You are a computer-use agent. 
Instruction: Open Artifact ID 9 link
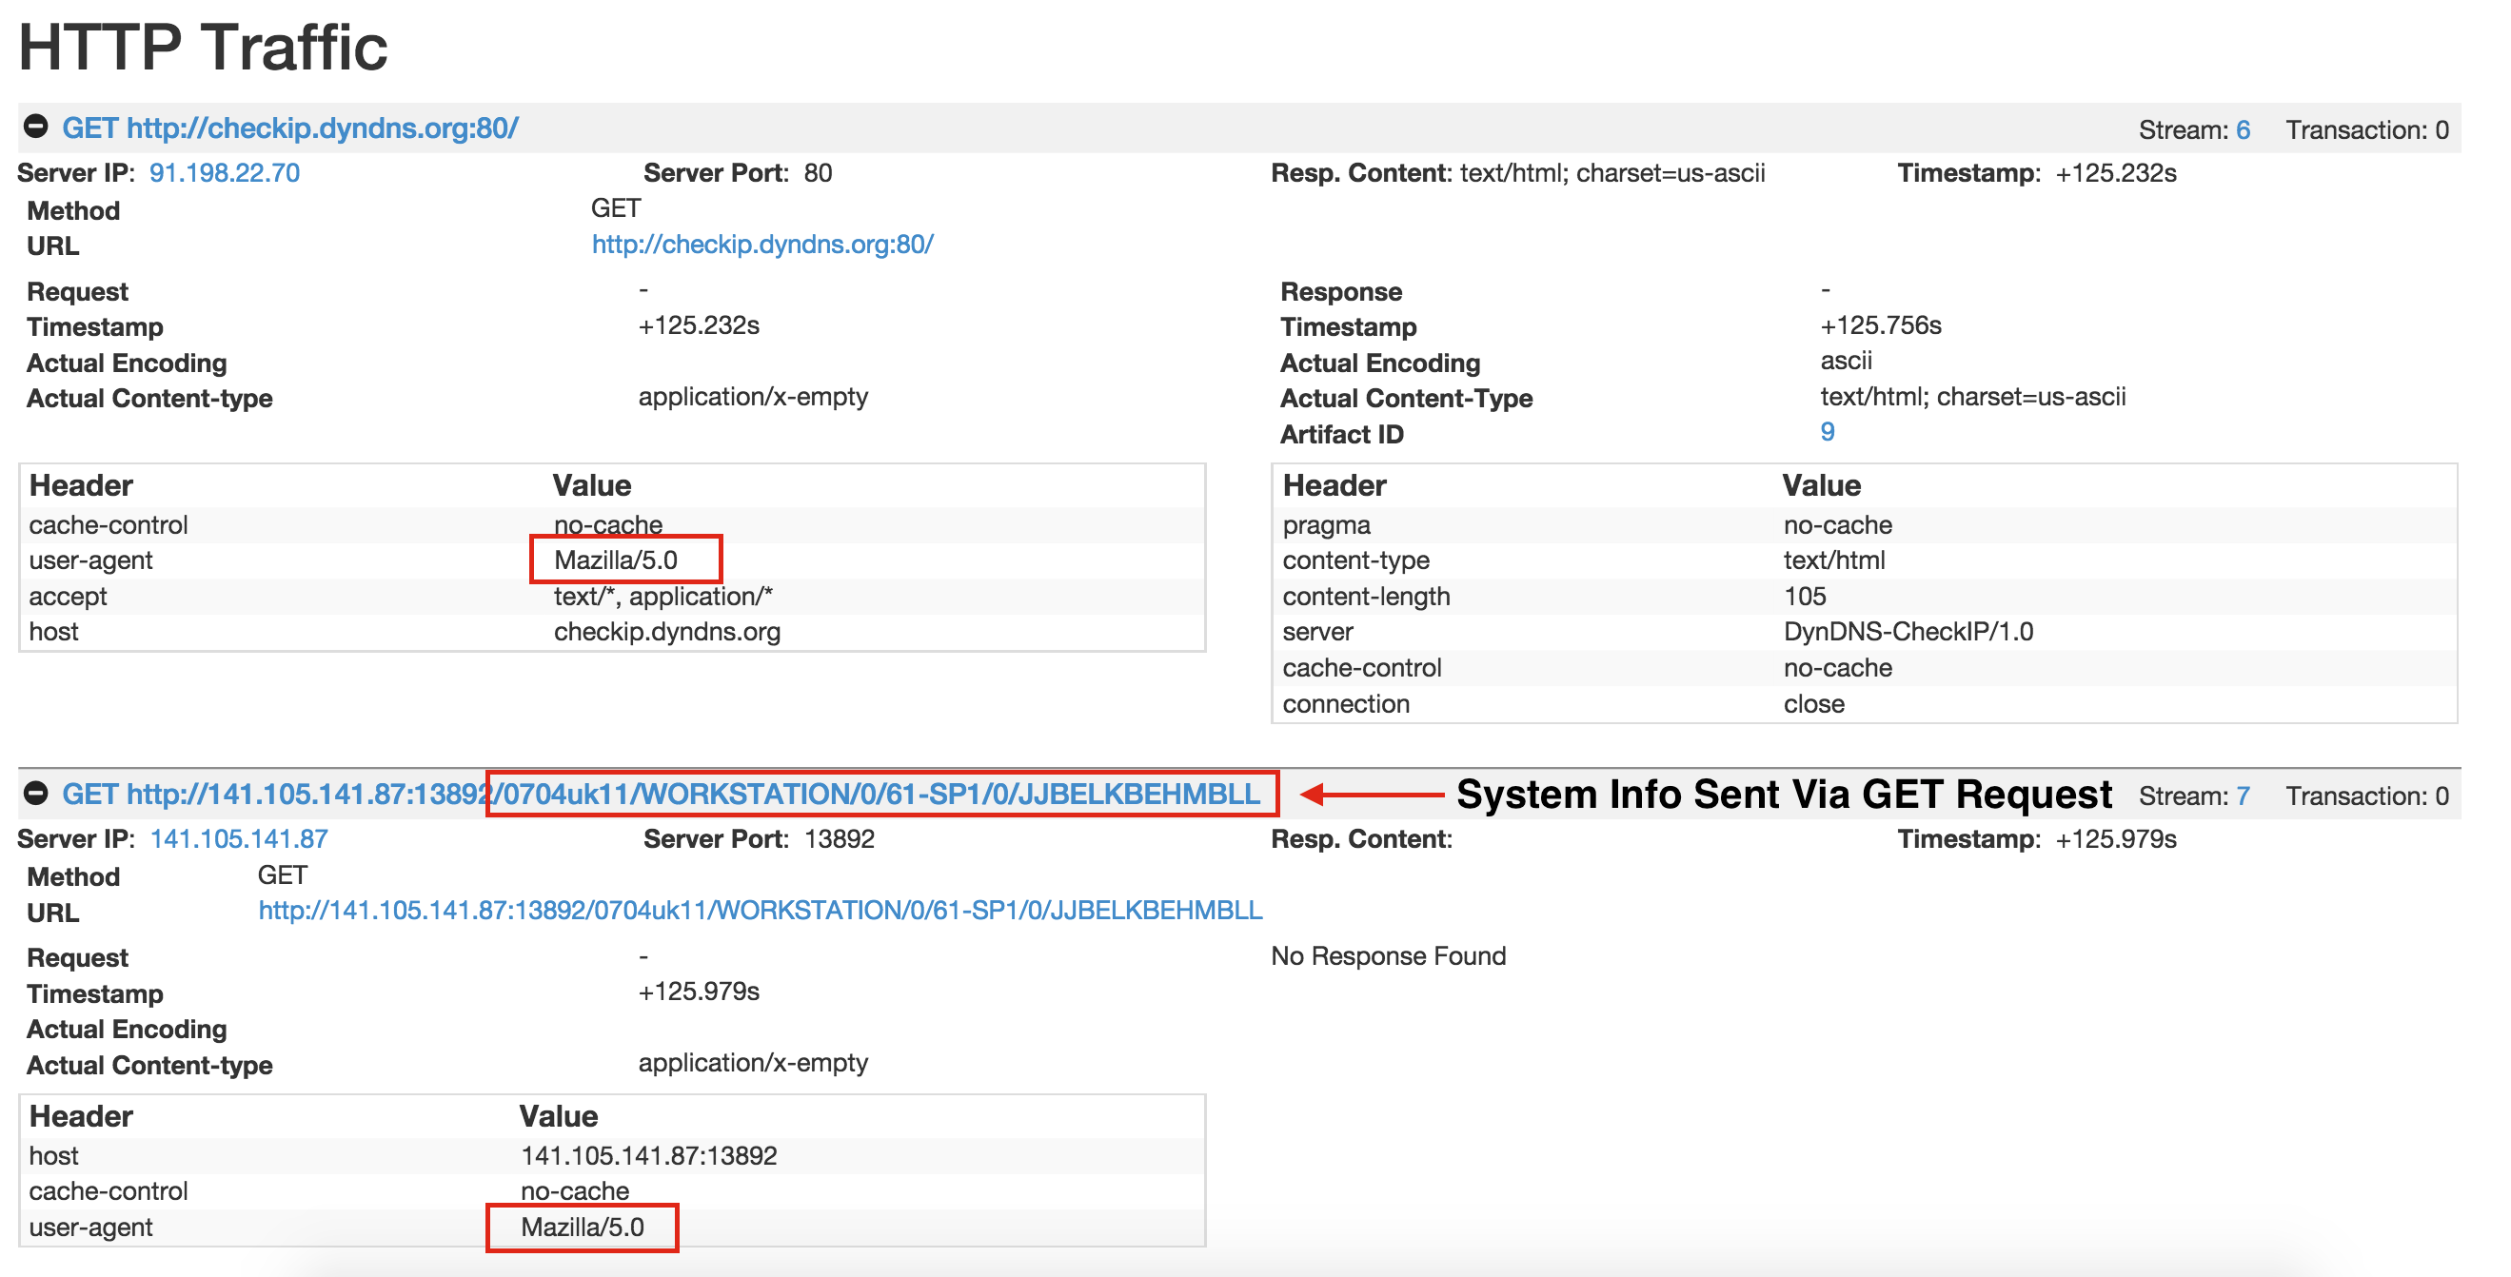click(x=1827, y=432)
